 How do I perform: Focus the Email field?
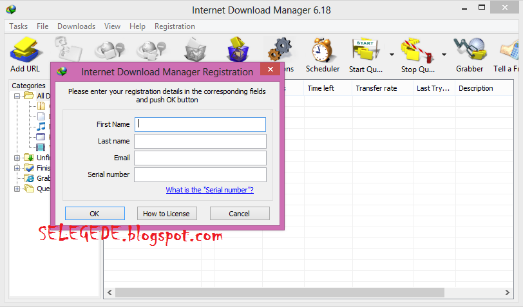pyautogui.click(x=200, y=158)
